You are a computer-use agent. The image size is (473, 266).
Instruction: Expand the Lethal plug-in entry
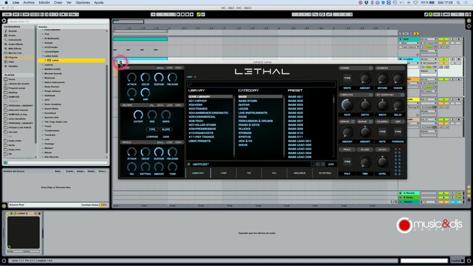click(45, 60)
